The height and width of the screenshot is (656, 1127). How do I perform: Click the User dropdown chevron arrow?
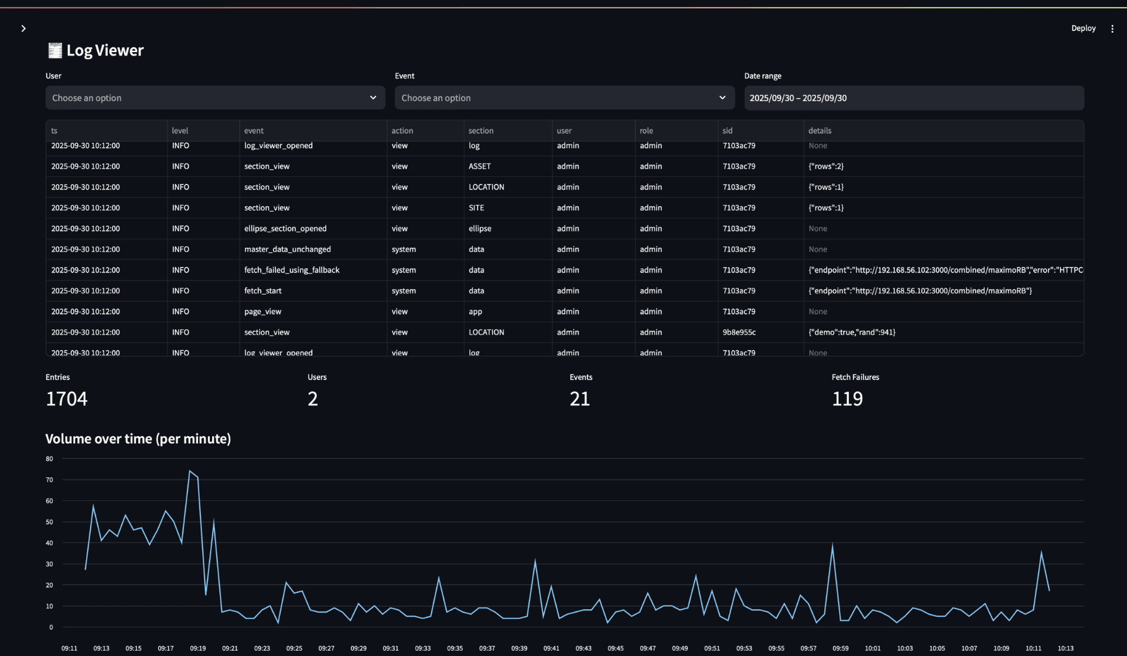(x=373, y=98)
